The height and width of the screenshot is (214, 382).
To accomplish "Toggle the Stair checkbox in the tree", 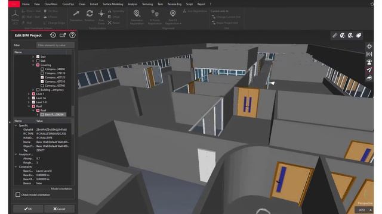I will click(38, 56).
